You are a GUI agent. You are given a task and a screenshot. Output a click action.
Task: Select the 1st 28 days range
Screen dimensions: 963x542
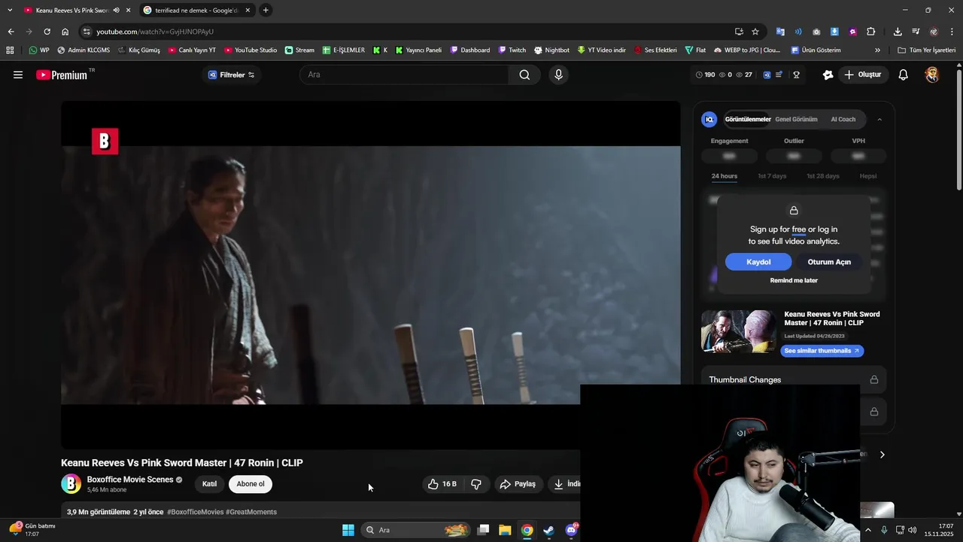[x=822, y=176]
